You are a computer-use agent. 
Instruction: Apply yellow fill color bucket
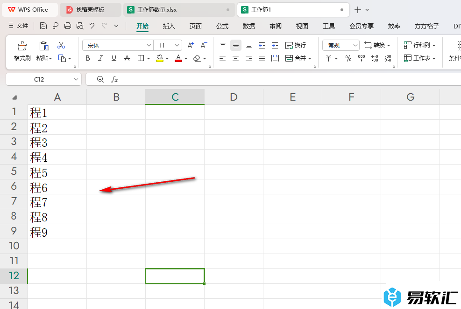160,58
